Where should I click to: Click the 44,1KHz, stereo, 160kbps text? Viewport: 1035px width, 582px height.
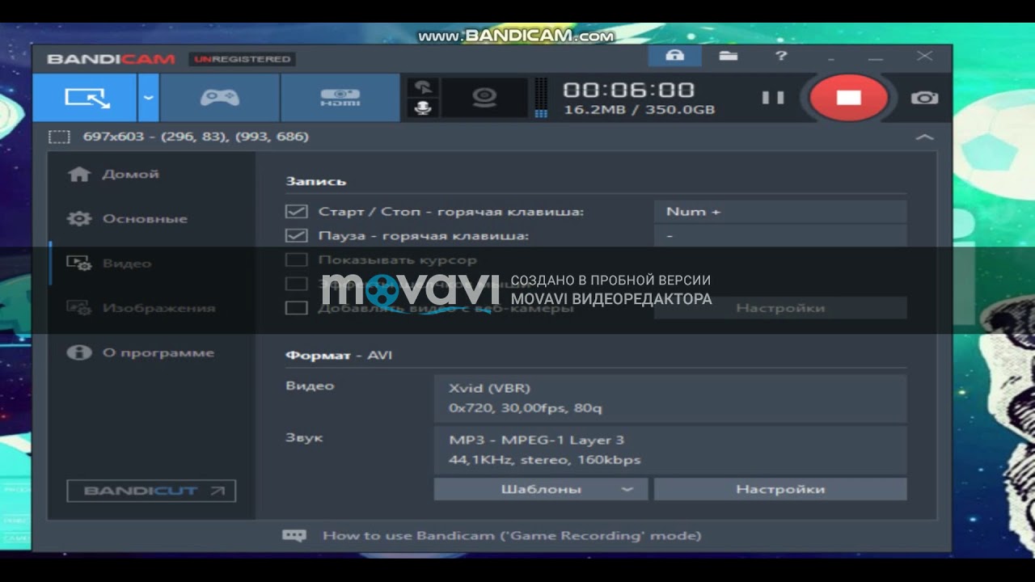pyautogui.click(x=545, y=460)
